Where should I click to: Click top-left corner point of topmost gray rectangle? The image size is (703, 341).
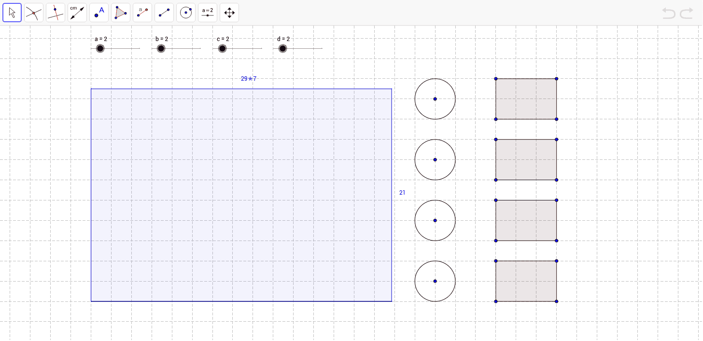point(496,79)
